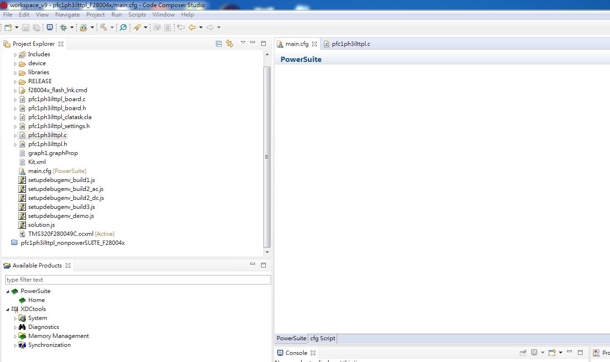Open the Project menu
The image size is (610, 362).
95,15
